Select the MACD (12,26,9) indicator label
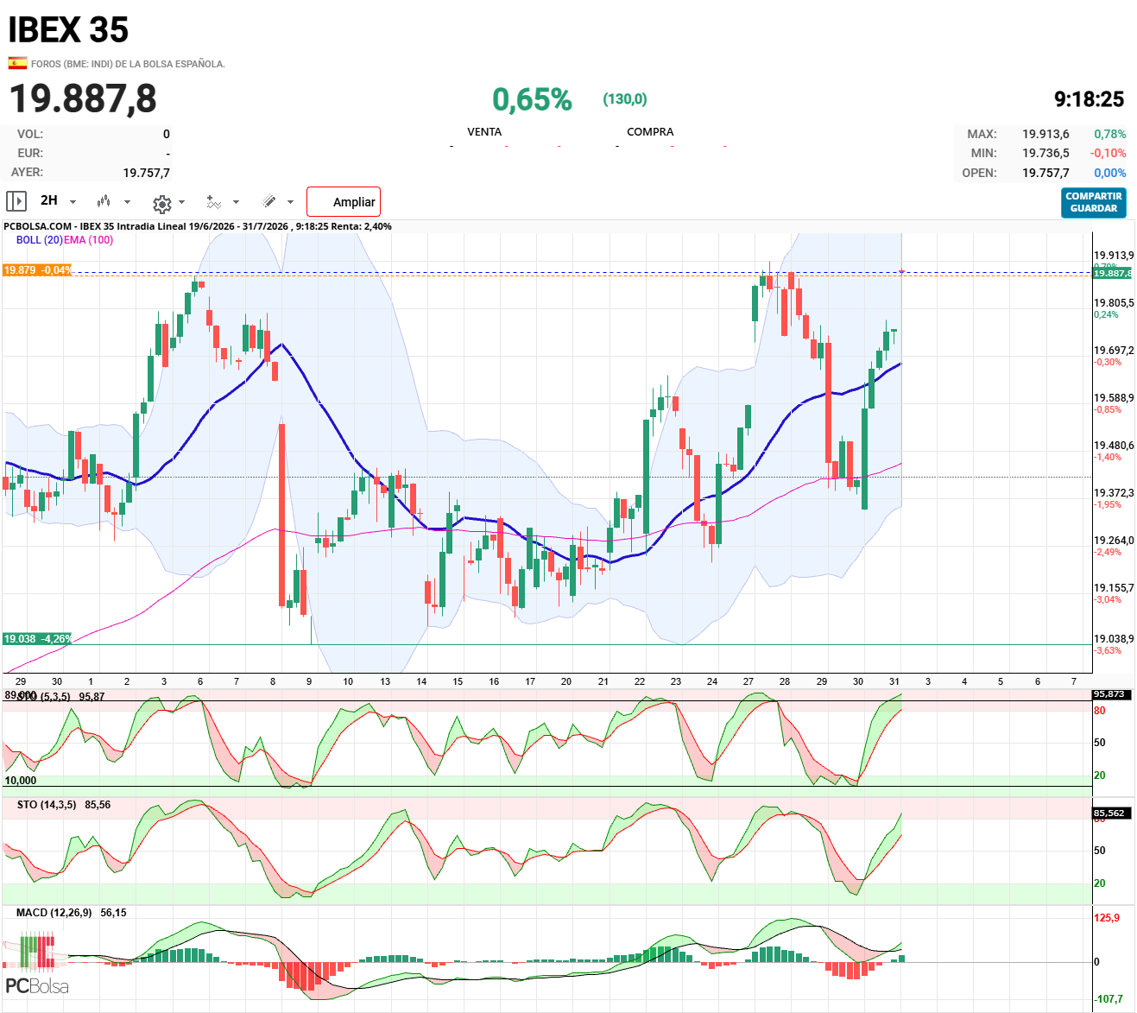 point(54,913)
